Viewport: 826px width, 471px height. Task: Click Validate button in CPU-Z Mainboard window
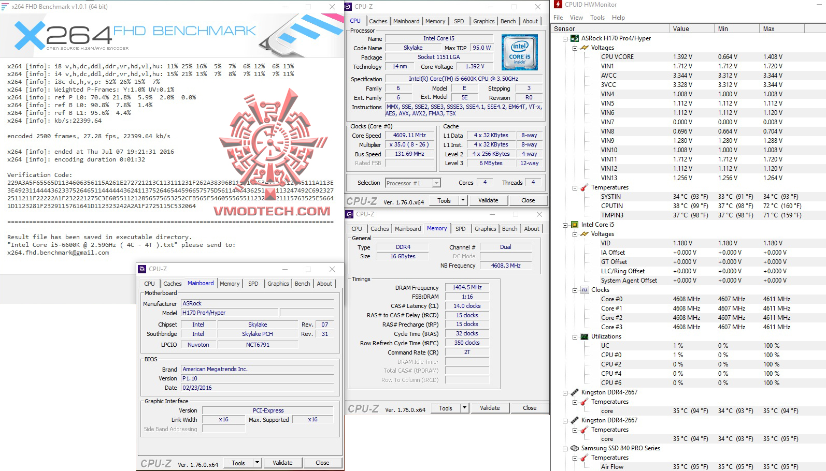pos(282,463)
